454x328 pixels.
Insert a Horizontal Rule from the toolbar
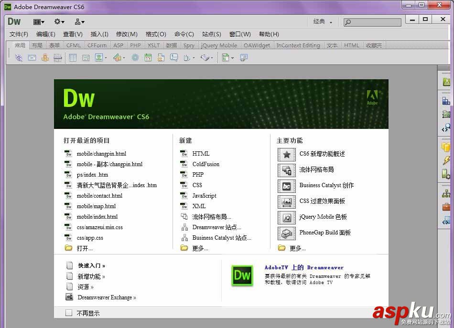pos(58,58)
